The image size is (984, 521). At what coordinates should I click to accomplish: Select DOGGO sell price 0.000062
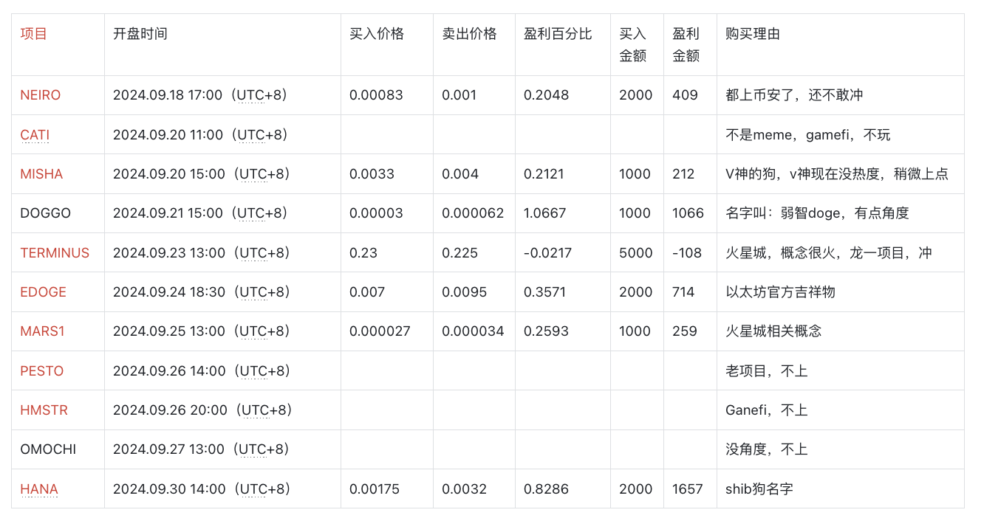coord(473,213)
